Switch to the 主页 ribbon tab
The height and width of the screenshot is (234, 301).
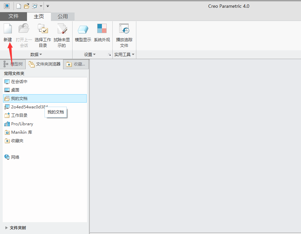coord(39,17)
